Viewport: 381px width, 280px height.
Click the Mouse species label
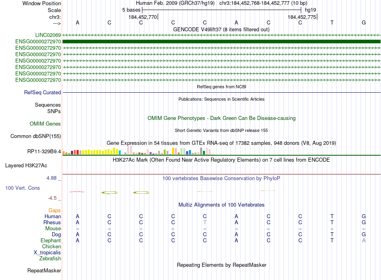pyautogui.click(x=53, y=229)
